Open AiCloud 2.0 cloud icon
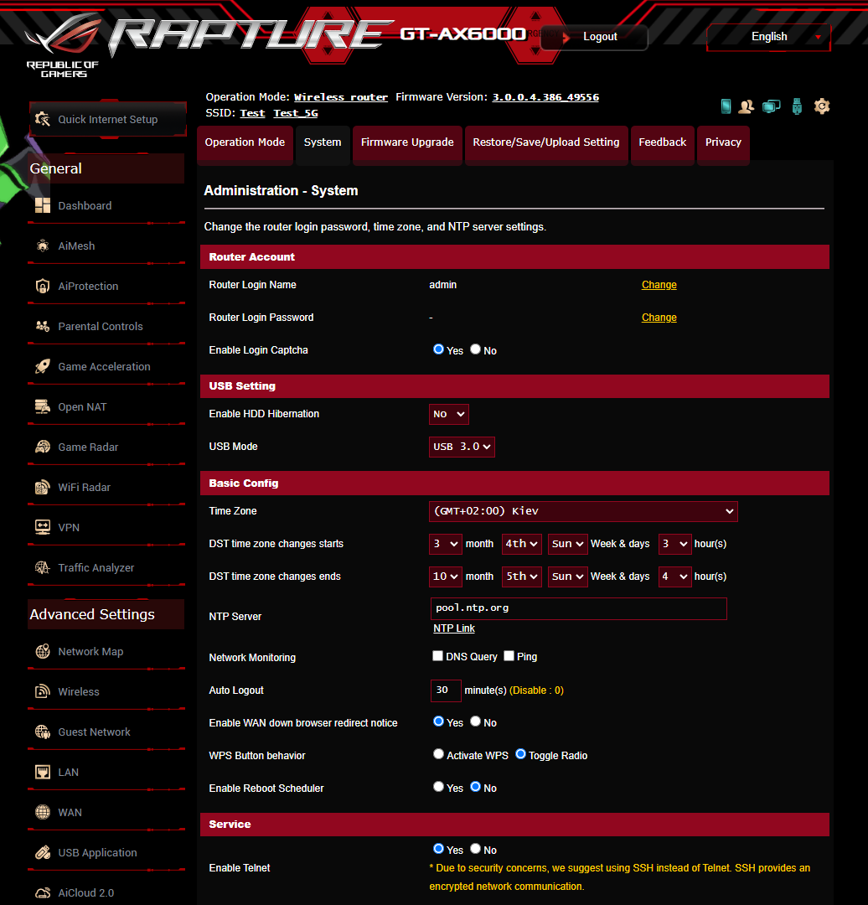This screenshot has height=905, width=868. (43, 893)
